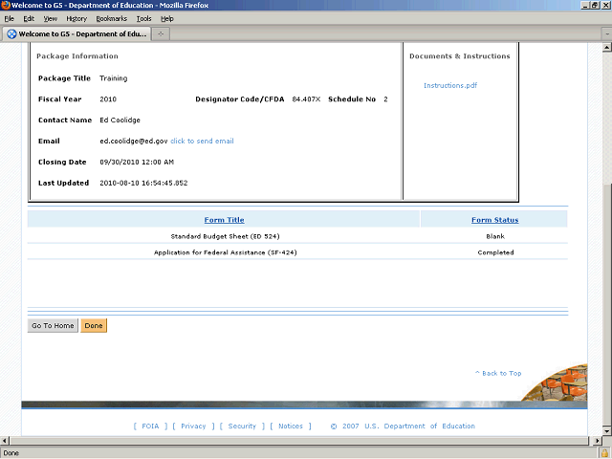Image resolution: width=612 pixels, height=459 pixels.
Task: Click the horizontal scrollbar left arrow
Action: (x=4, y=440)
